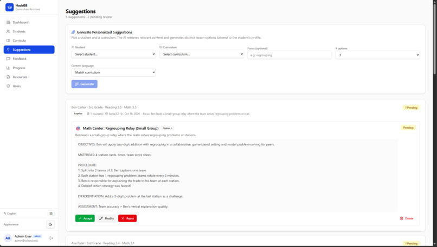437x247 pixels.
Task: Click Ben Carter's 1 Pending badge
Action: tap(412, 108)
